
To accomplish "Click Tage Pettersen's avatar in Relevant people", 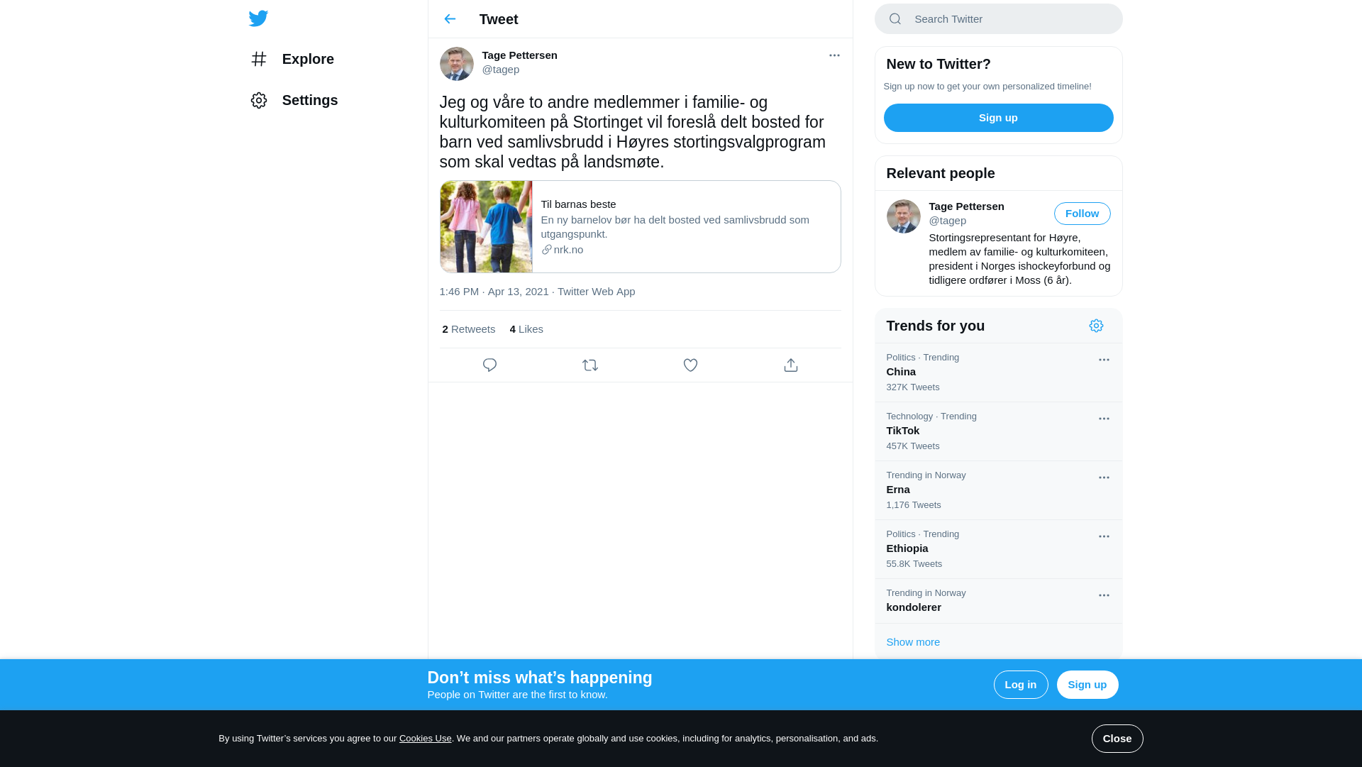I will pyautogui.click(x=903, y=216).
